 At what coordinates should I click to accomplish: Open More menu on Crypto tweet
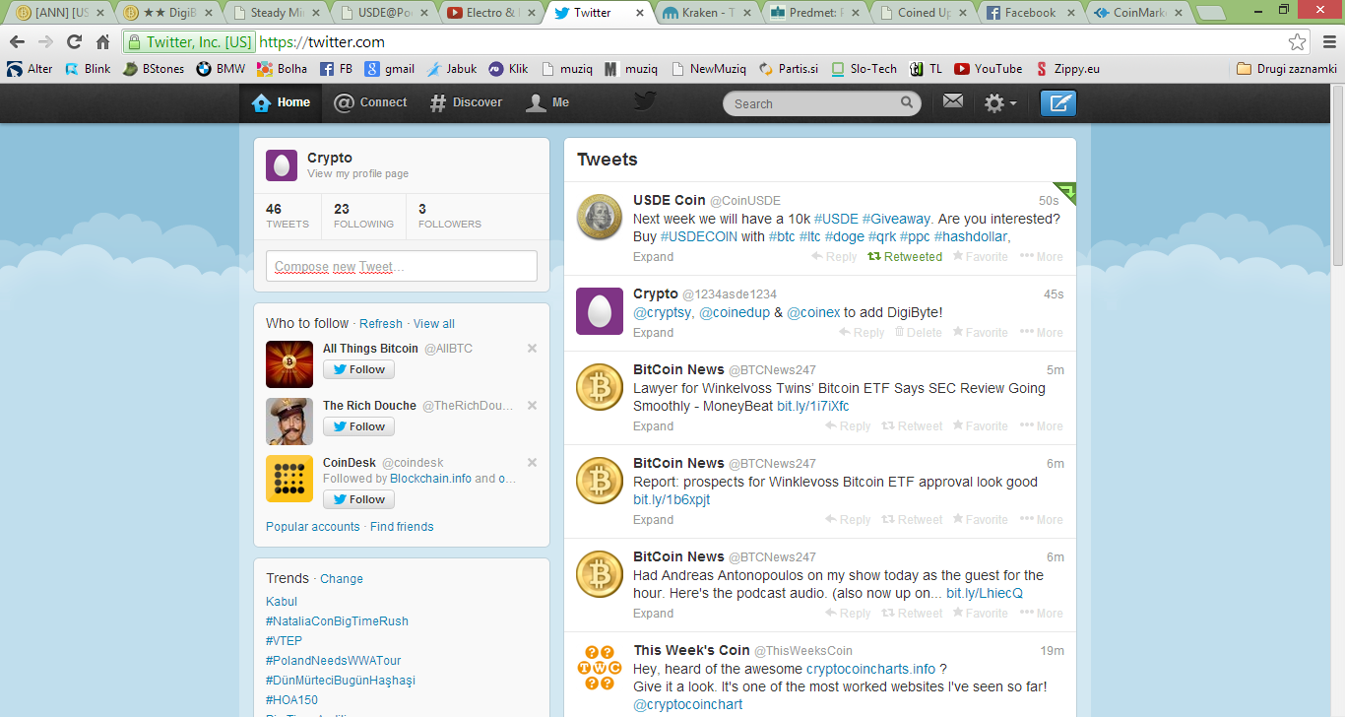pyautogui.click(x=1042, y=332)
